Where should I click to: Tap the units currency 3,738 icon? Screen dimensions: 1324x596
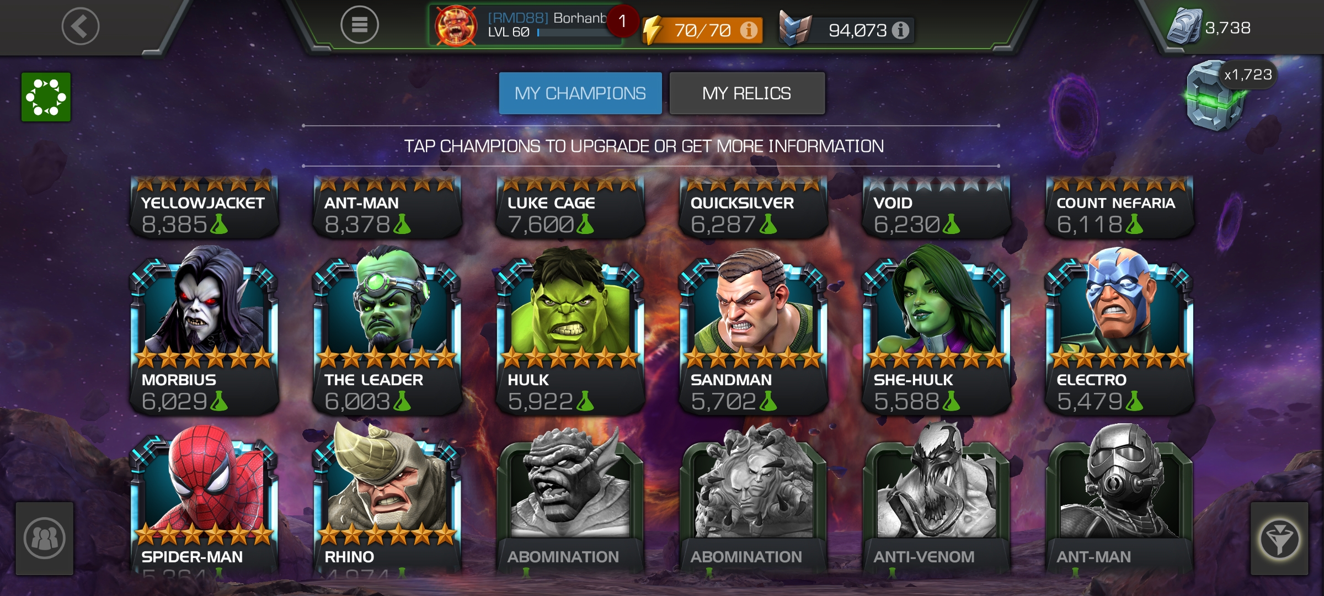[x=1185, y=26]
